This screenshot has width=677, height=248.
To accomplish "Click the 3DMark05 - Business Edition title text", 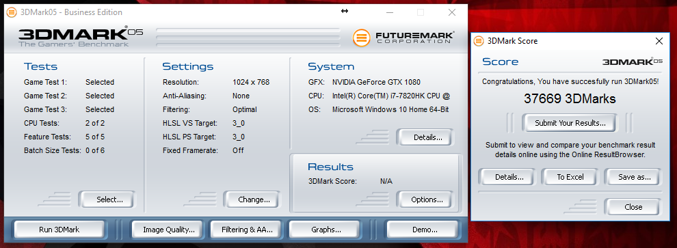I will pos(71,12).
